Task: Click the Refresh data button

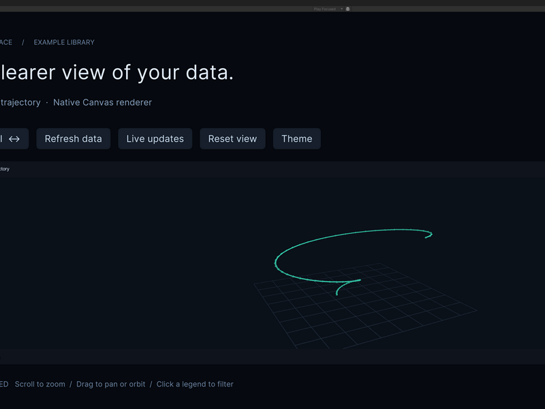Action: coord(74,139)
